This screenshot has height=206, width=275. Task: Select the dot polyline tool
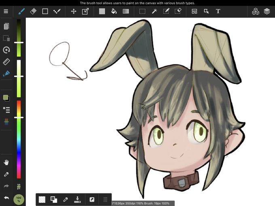pos(57,11)
